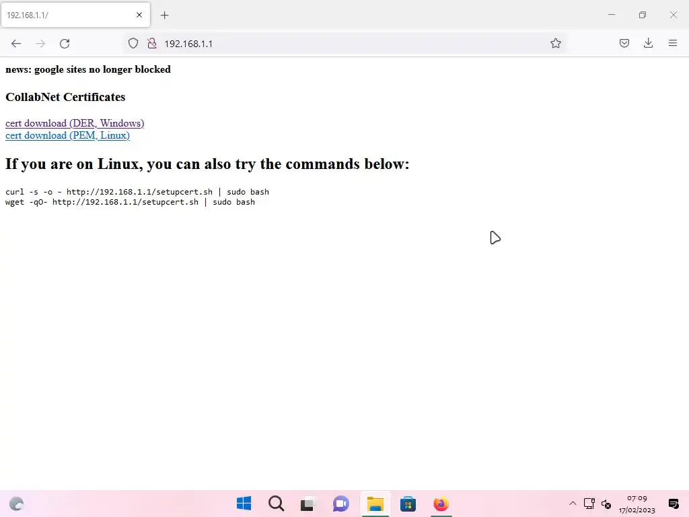Go back to previous page
The width and height of the screenshot is (689, 517).
click(16, 44)
